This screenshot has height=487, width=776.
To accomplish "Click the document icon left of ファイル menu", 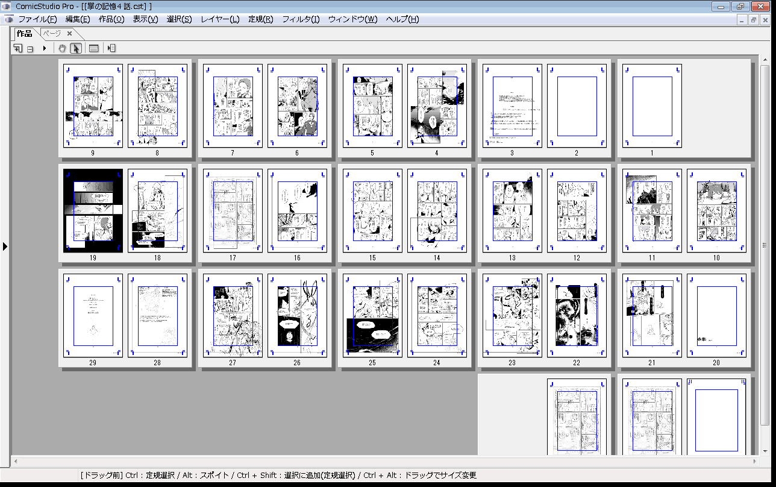I will pos(9,19).
